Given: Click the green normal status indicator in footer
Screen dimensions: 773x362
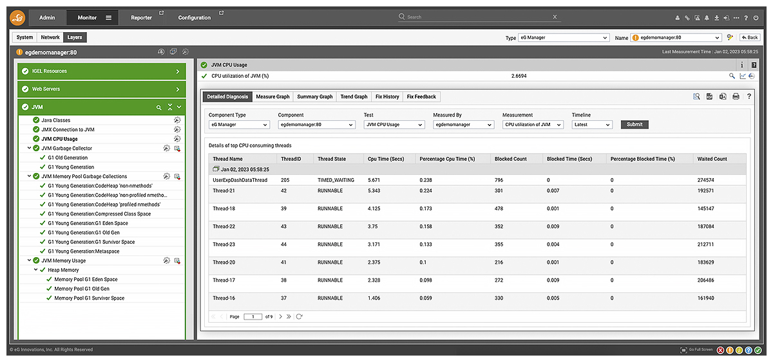Looking at the screenshot, I should pos(758,350).
